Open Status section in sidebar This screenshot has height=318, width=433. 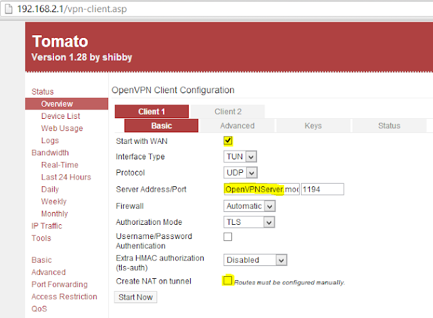coord(43,92)
